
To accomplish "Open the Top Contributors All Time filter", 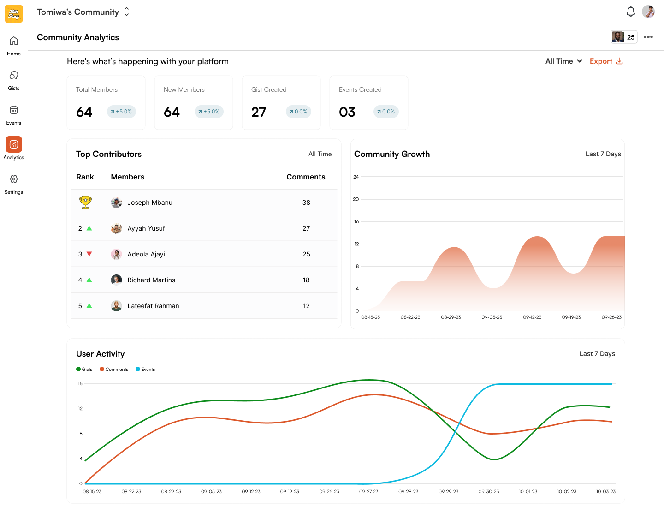I will 320,154.
